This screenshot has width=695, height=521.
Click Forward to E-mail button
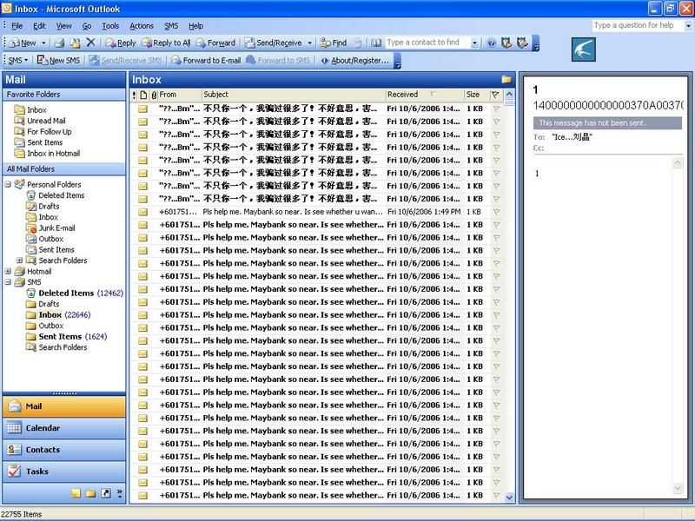(206, 60)
